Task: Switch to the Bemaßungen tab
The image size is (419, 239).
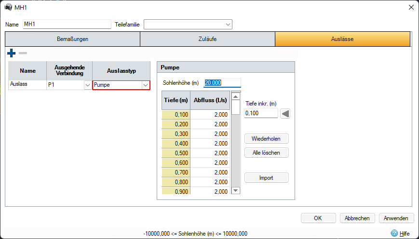Action: click(72, 39)
